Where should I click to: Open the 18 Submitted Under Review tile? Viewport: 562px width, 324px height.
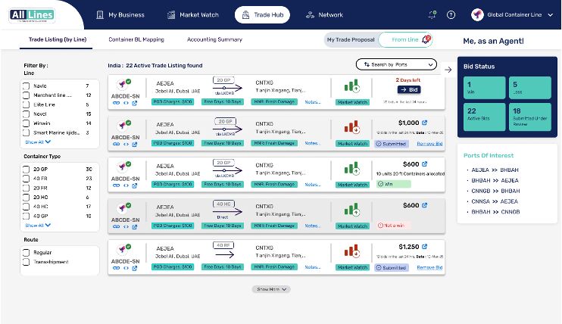point(529,117)
